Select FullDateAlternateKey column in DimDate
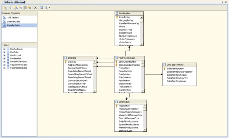Viewport: 229px width, 138px height. click(78, 65)
